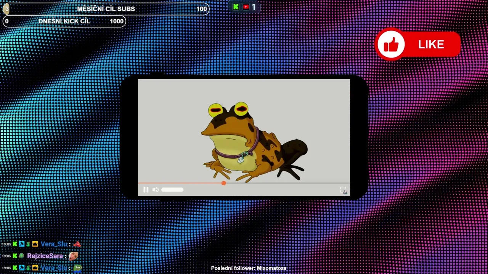Tap the white thumbs-up icon
Screen dimensions: 488x274
click(x=391, y=45)
